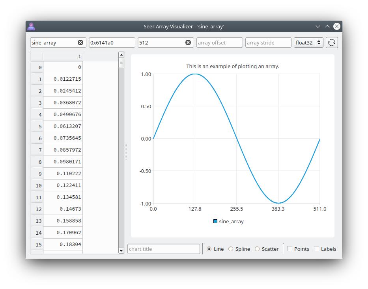The height and width of the screenshot is (289, 368).
Task: Select row header 10 in the table
Action: (37, 185)
